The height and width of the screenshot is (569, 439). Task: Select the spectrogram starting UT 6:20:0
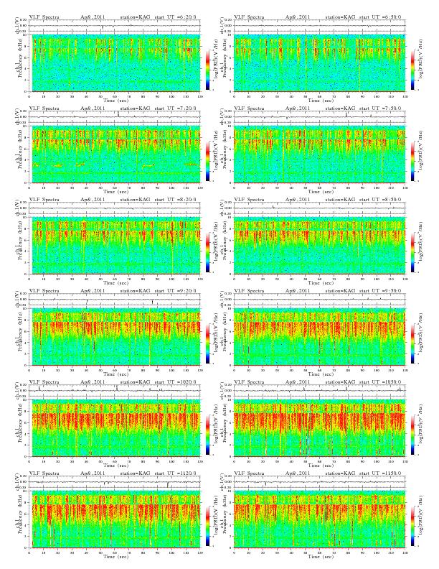115,63
